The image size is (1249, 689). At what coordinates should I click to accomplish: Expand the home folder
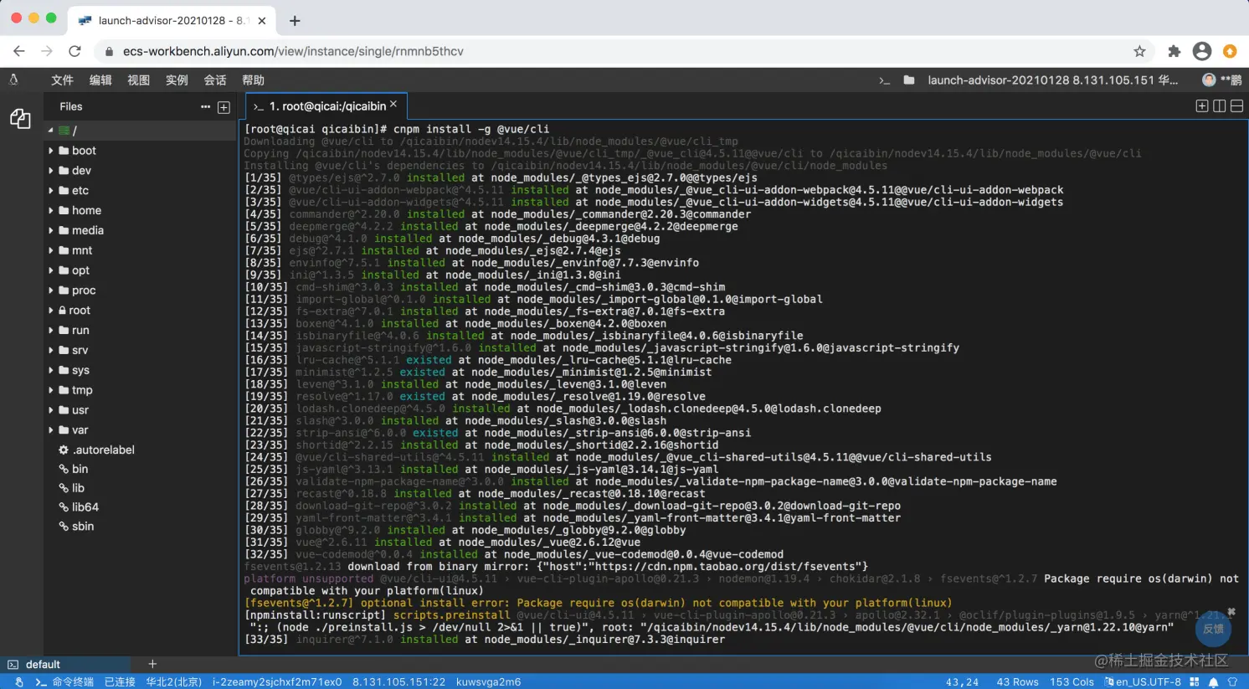[x=51, y=210]
